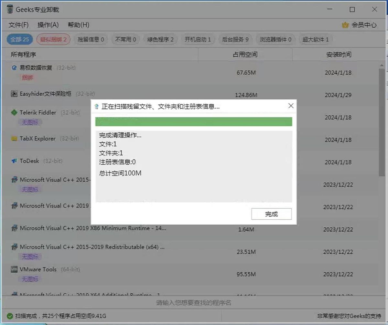The width and height of the screenshot is (388, 325).
Task: Select the 绿色程序 2 filter tab
Action: [x=160, y=39]
